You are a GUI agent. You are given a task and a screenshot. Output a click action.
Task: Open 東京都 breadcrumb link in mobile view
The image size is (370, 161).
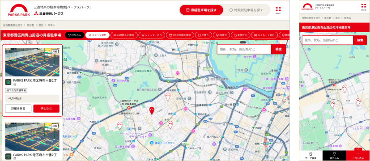[327, 18]
